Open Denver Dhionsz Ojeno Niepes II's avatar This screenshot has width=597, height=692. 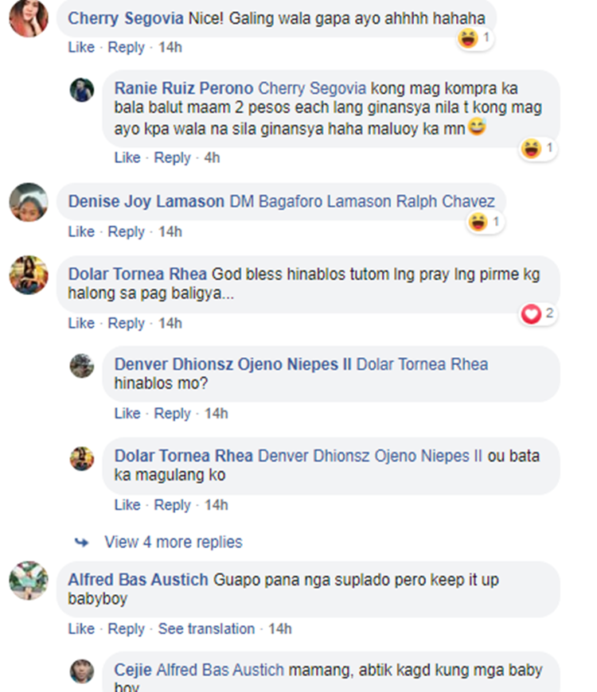pos(82,366)
